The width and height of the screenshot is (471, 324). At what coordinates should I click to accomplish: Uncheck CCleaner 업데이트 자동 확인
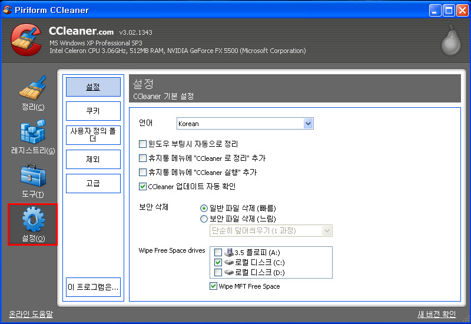pyautogui.click(x=142, y=186)
